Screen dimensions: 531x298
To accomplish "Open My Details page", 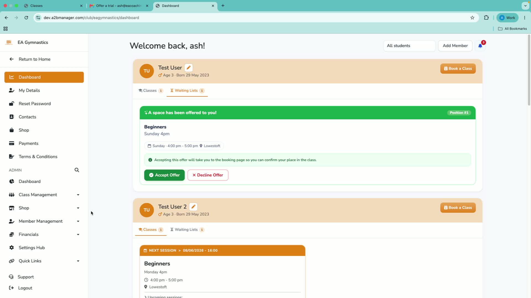I will [44, 90].
